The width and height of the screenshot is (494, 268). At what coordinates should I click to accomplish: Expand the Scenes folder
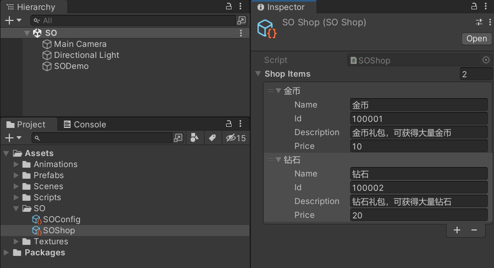pyautogui.click(x=16, y=186)
